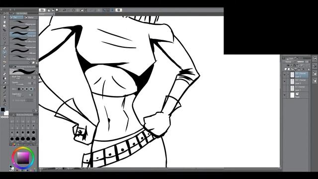Screen dimensions: 318x179
Task: Open the brush size dynamics button beside Brush Size
Action: [x=34, y=78]
